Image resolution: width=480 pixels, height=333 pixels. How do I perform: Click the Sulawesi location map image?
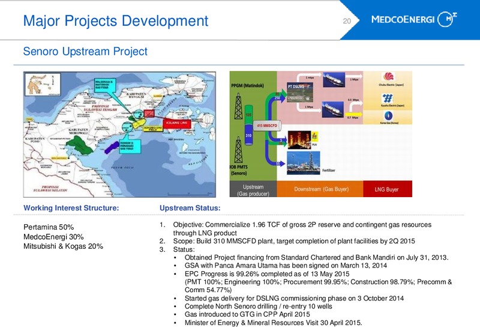point(119,134)
